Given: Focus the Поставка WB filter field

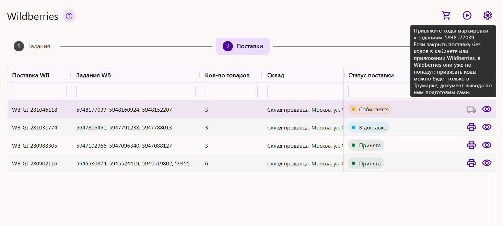Looking at the screenshot, I should tap(39, 91).
